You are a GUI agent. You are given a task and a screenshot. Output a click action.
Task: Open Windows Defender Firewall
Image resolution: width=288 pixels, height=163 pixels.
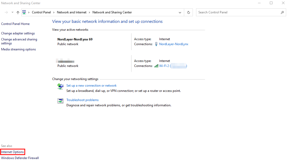pos(20,158)
